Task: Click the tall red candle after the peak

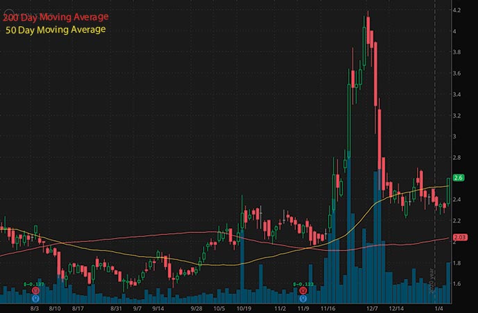Action: (375, 73)
